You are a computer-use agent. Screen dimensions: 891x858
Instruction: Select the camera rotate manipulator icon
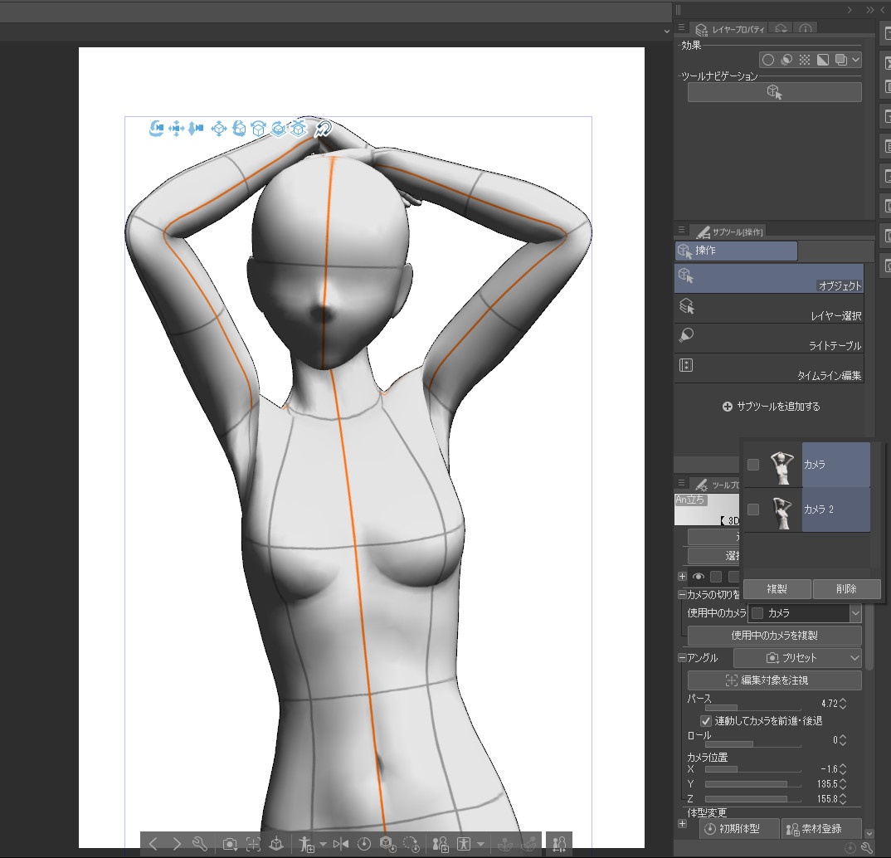coord(156,129)
